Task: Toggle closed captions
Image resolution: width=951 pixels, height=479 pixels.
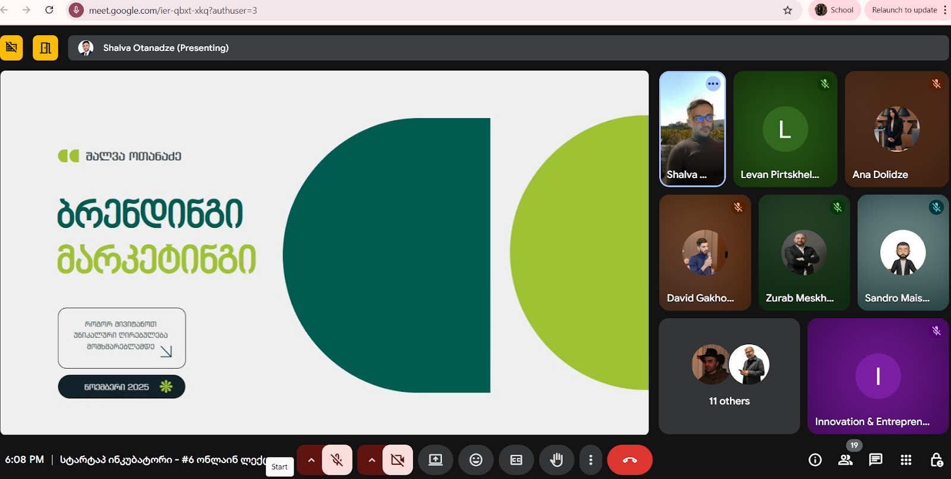Action: [x=516, y=460]
